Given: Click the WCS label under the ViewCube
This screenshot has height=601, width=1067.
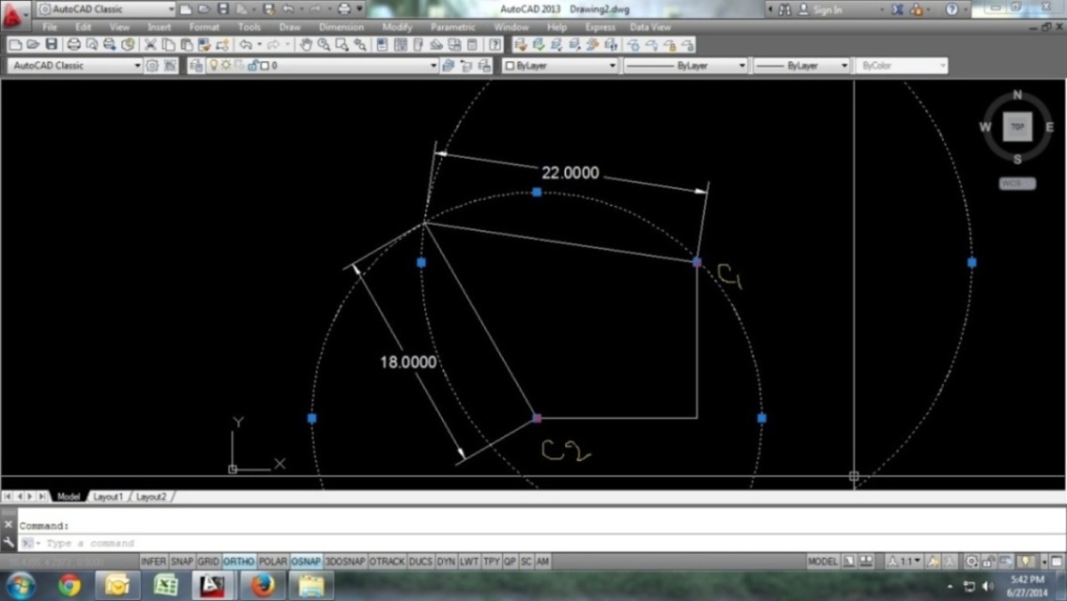Looking at the screenshot, I should click(1017, 184).
